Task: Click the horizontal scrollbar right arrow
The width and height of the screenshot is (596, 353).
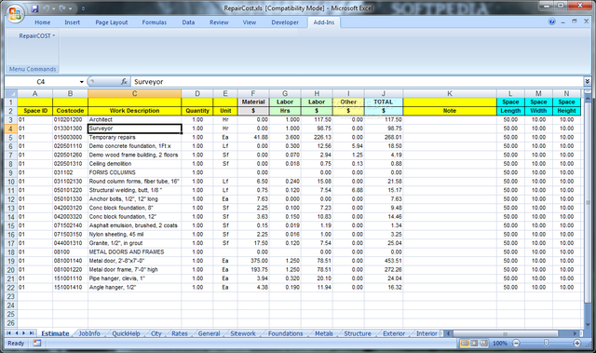Action: click(x=576, y=333)
